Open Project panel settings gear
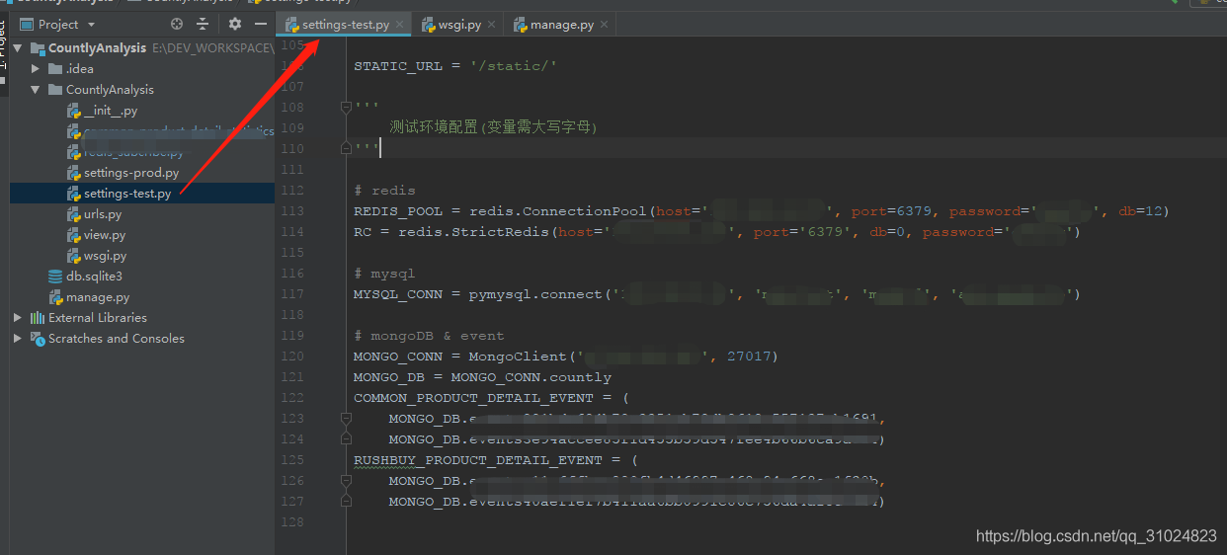1227x555 pixels. pyautogui.click(x=234, y=24)
